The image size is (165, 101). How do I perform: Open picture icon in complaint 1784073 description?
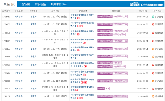click(84, 43)
